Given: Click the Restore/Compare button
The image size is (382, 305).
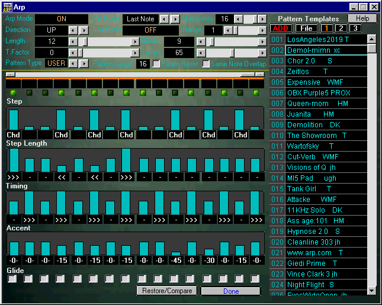Looking at the screenshot, I should (166, 291).
